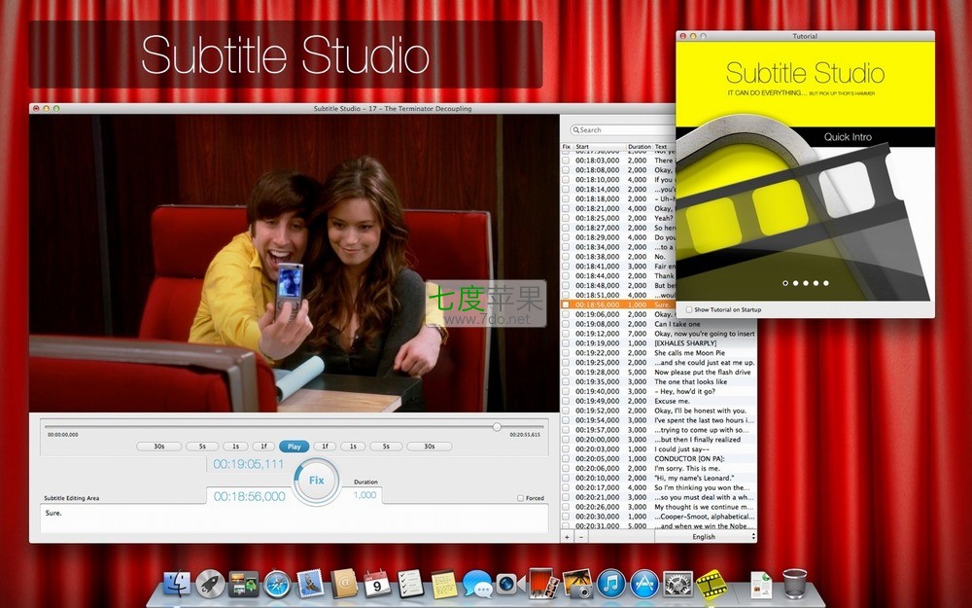The height and width of the screenshot is (608, 972).
Task: Open the App Store dock icon
Action: pos(644,584)
